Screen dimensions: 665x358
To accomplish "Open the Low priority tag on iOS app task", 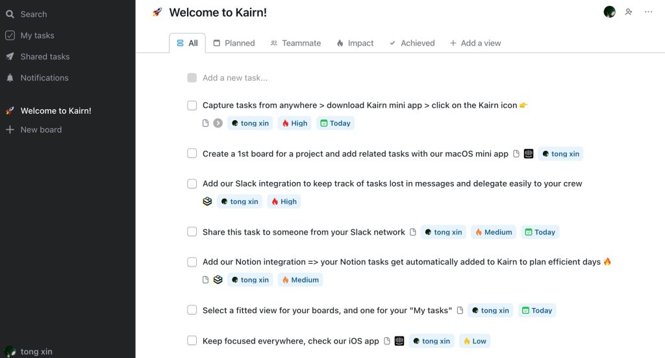I will point(475,341).
